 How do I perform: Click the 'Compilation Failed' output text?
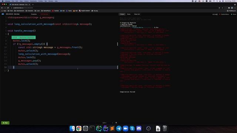point(127,92)
